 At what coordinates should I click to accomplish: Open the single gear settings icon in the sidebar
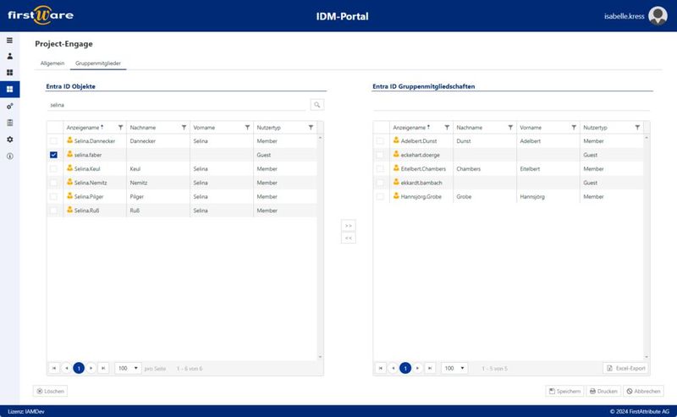pyautogui.click(x=9, y=140)
